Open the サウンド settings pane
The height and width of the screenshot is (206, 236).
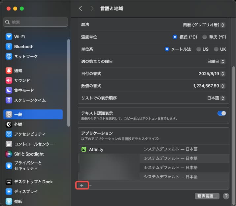coord(33,80)
